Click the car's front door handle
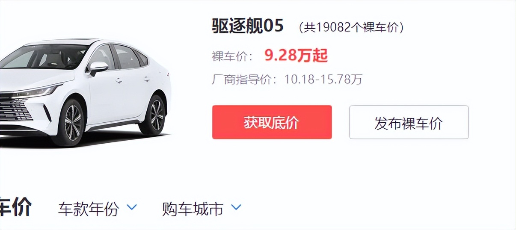 [119, 80]
